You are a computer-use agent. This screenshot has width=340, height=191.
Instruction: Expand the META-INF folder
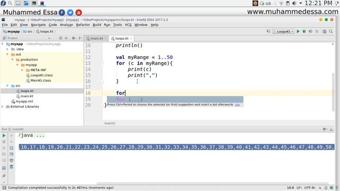(22, 70)
